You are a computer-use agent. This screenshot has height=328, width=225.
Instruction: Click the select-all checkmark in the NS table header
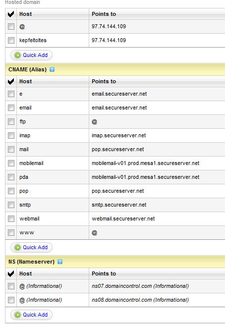click(11, 273)
